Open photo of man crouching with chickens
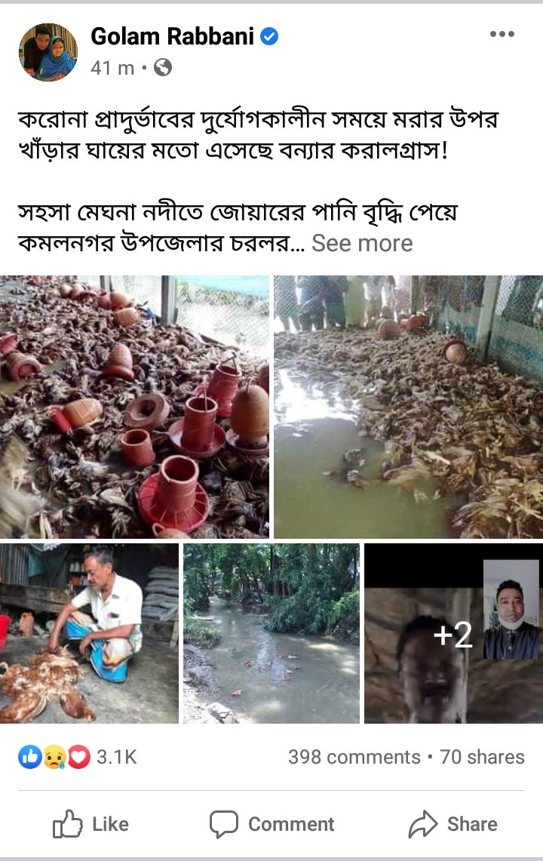Screen dimensions: 543x861 (89, 633)
